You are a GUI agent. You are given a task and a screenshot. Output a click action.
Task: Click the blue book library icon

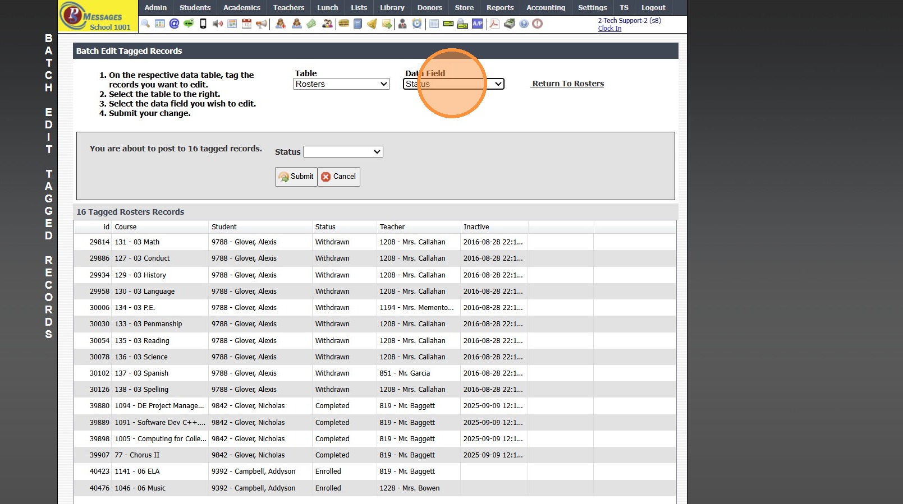[357, 24]
